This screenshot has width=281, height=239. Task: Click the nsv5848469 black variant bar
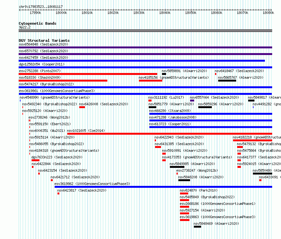click(197, 227)
